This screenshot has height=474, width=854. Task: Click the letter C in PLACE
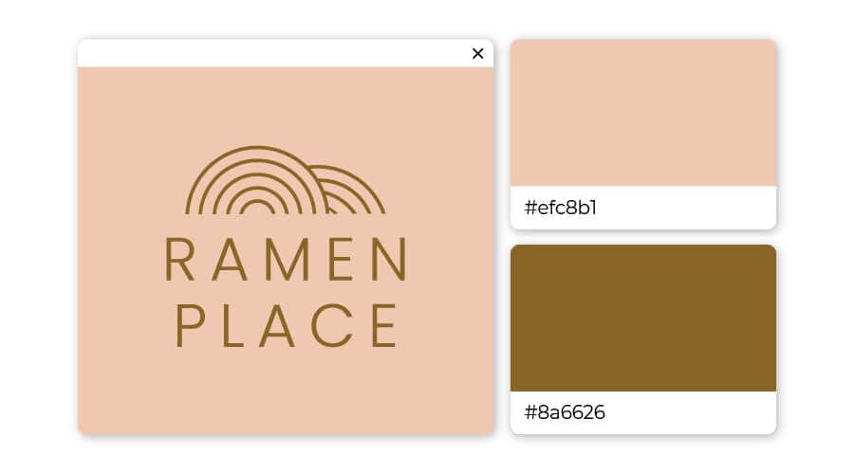click(x=332, y=325)
